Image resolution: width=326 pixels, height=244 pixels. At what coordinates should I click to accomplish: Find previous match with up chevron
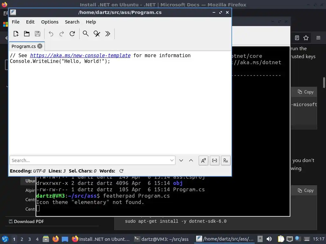pos(191,160)
